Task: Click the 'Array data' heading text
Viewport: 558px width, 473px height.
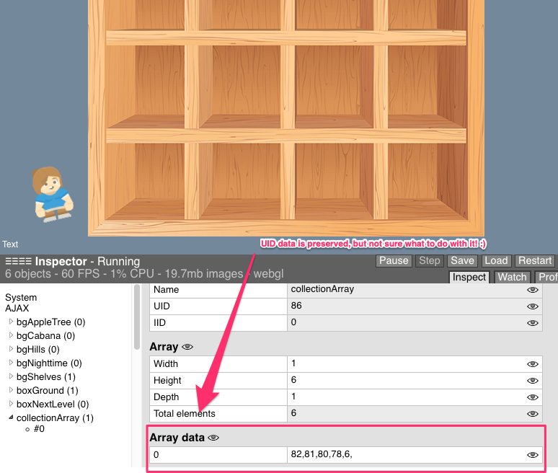Action: (177, 438)
